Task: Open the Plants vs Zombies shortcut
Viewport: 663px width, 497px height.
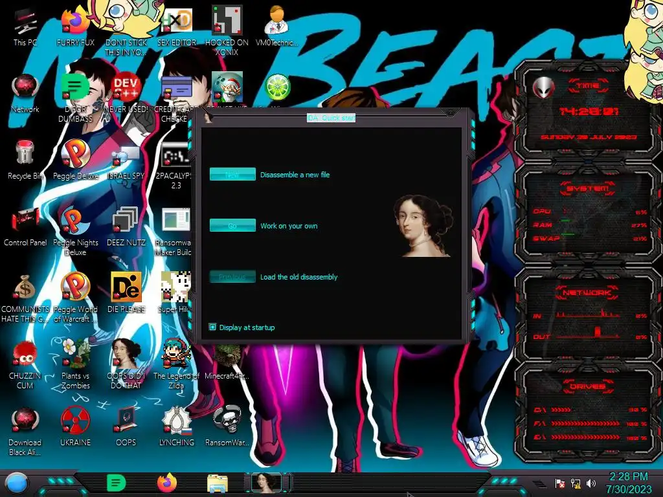Action: pos(75,364)
